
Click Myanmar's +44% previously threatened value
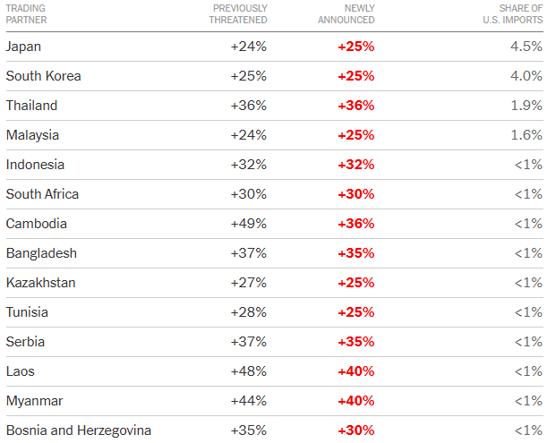pyautogui.click(x=248, y=401)
